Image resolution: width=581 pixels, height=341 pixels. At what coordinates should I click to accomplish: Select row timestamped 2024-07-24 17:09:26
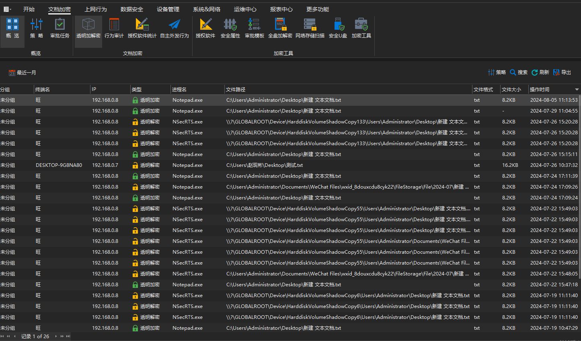click(290, 187)
